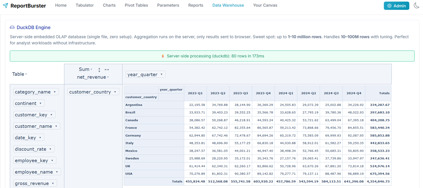Open the Sum aggregation dropdown
423x188 pixels.
pyautogui.click(x=91, y=69)
